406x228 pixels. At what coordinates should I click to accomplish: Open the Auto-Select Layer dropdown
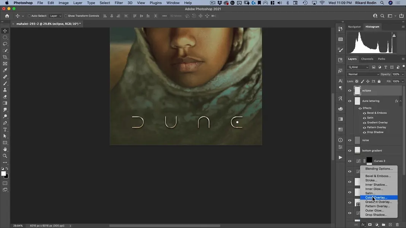(x=56, y=16)
